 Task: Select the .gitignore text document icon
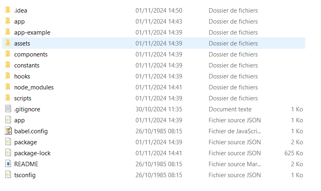8,109
